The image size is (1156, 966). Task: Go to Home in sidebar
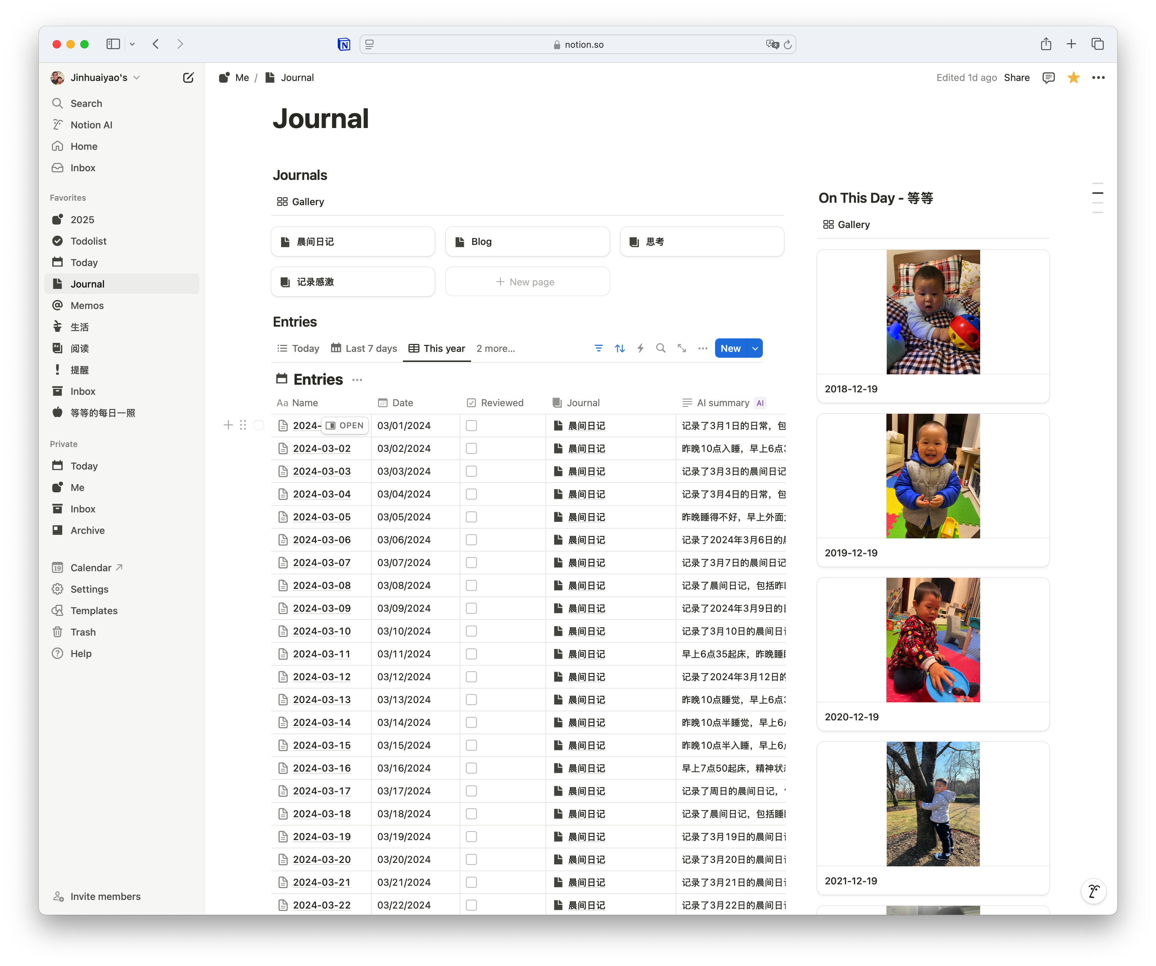click(121, 146)
